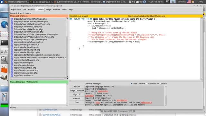Screen dimensions: 206x116
Task: Switch to Terminal window in taskbar
Action: pyautogui.click(x=90, y=2)
